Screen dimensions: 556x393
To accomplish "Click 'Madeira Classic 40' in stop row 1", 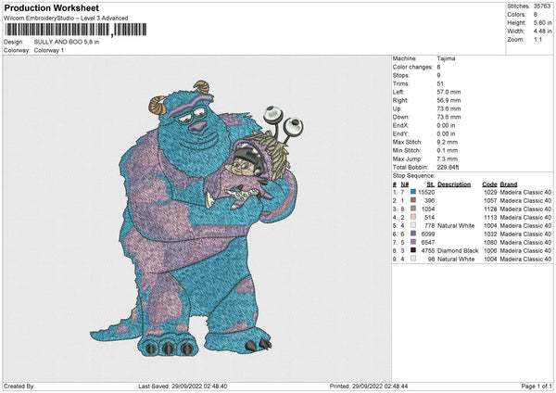I will coord(525,192).
